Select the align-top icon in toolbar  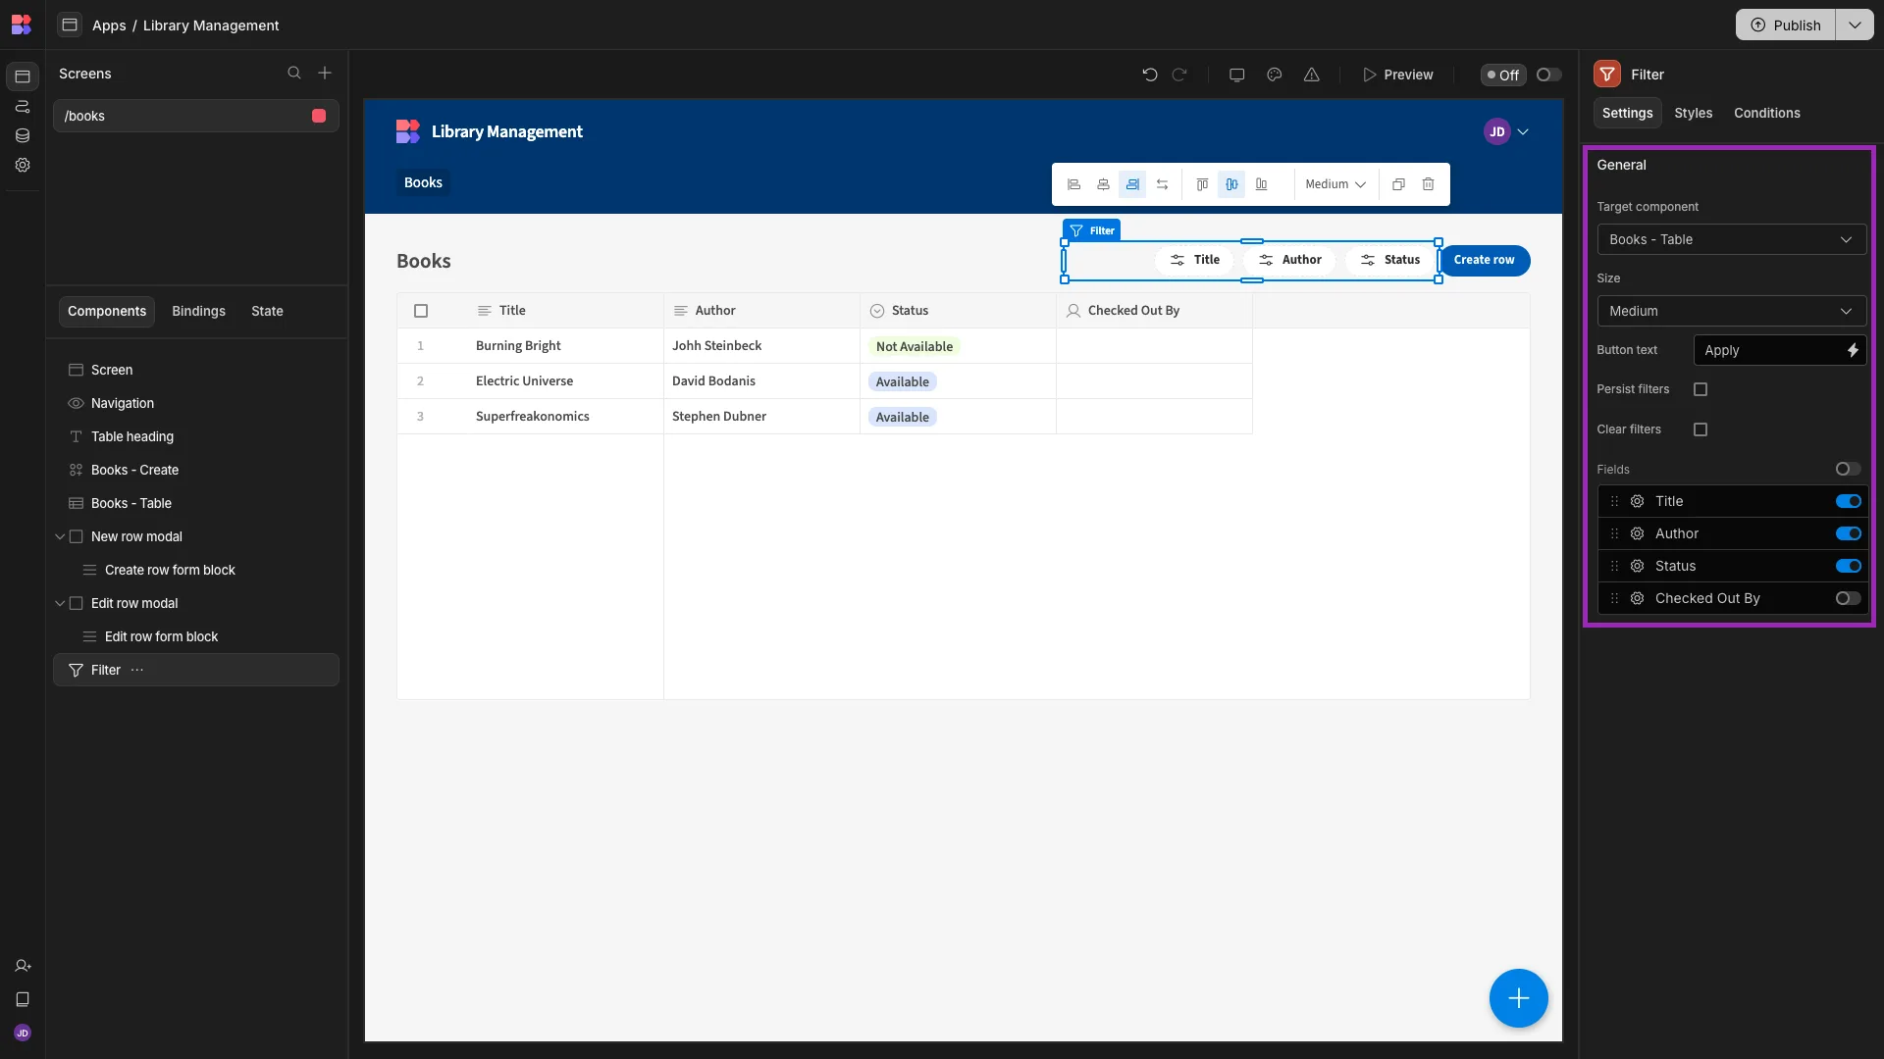[1202, 184]
